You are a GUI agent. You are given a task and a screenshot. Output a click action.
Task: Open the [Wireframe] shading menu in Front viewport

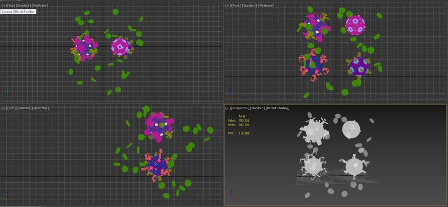(267, 5)
